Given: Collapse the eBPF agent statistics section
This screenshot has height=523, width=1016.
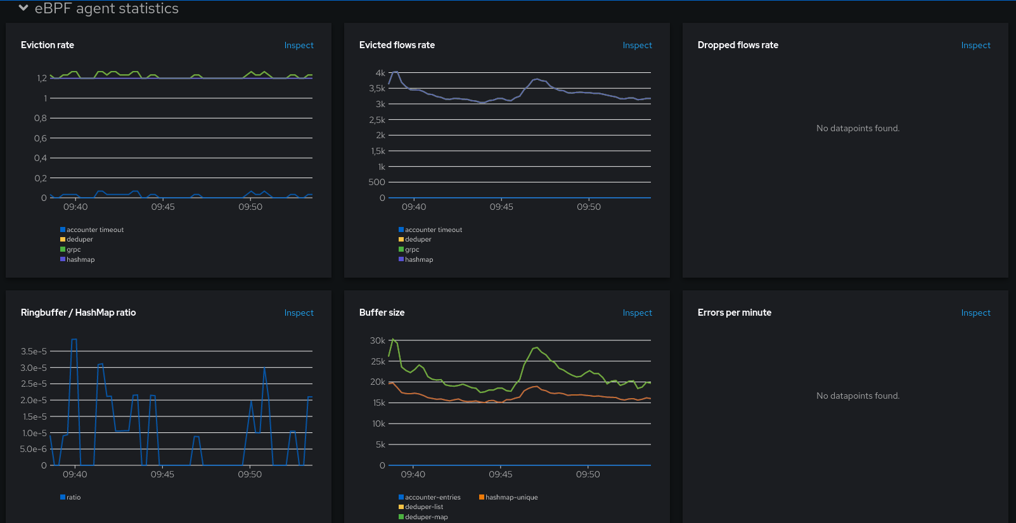Looking at the screenshot, I should [x=23, y=8].
